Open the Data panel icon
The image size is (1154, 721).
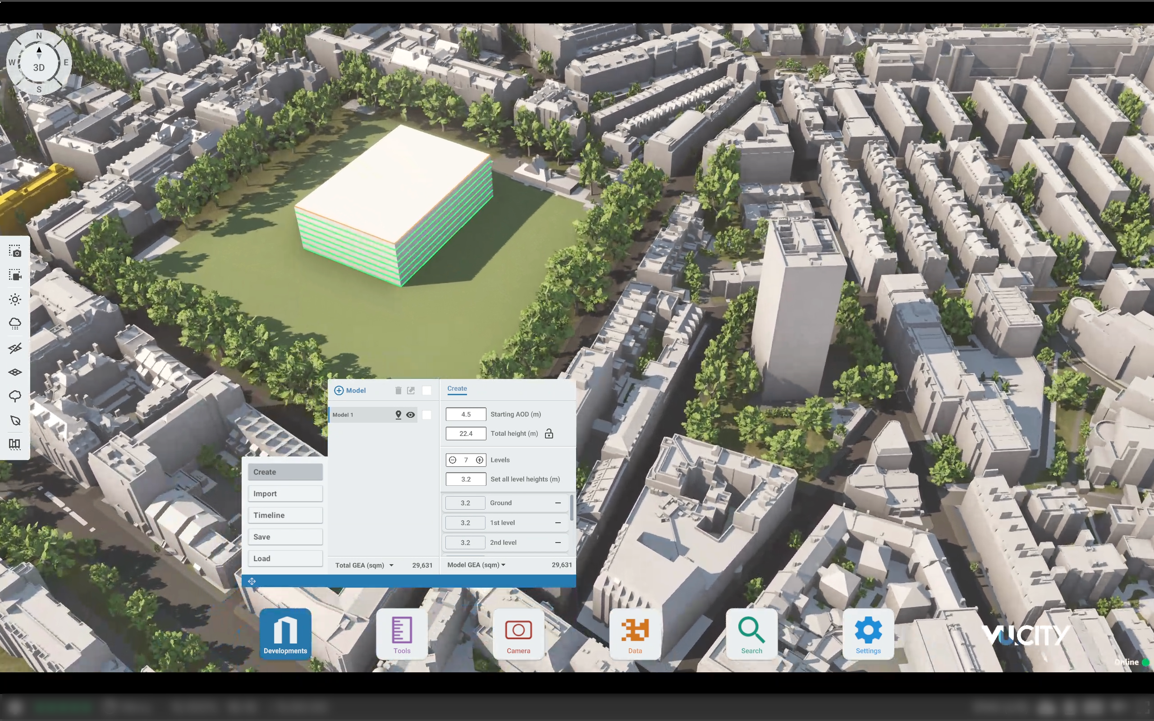(x=635, y=634)
